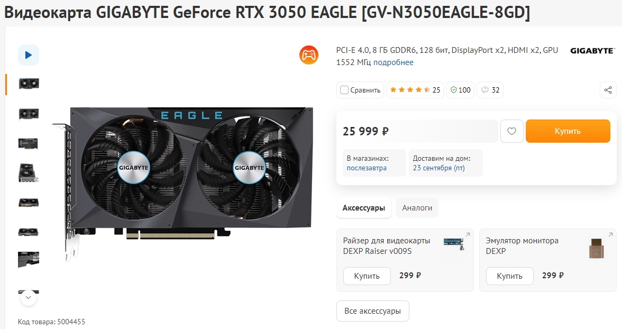Click the orange gamepad badge icon
The height and width of the screenshot is (329, 622).
pyautogui.click(x=309, y=55)
